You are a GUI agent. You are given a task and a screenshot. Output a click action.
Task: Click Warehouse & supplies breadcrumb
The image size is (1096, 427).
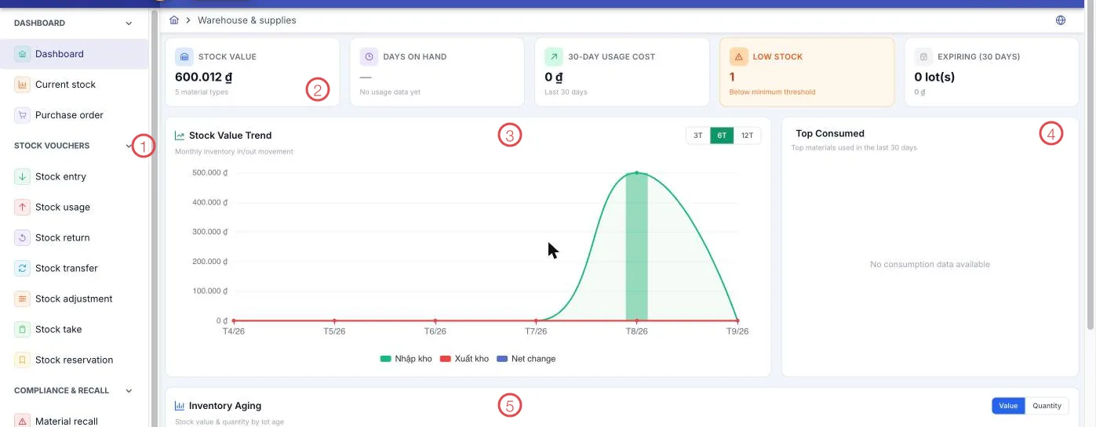click(x=247, y=20)
